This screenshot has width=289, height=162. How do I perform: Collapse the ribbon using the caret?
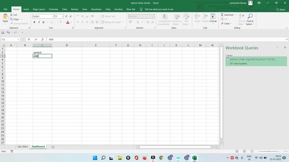tap(287, 28)
